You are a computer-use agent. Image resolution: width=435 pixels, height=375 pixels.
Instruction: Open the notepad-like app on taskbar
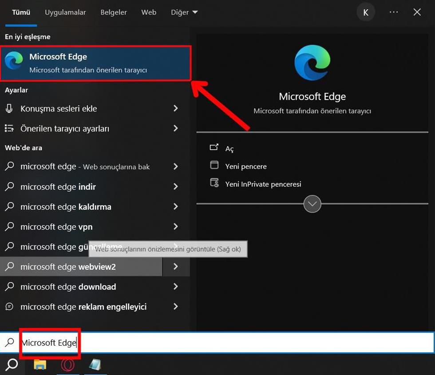(x=95, y=364)
